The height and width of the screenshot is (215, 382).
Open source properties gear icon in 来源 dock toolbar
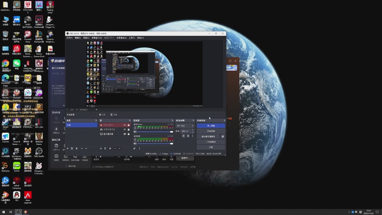tap(110, 149)
